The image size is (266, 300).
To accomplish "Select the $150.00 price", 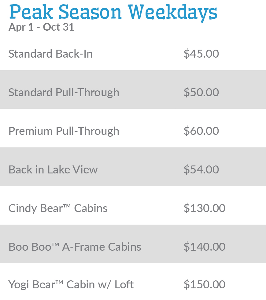I will (204, 285).
